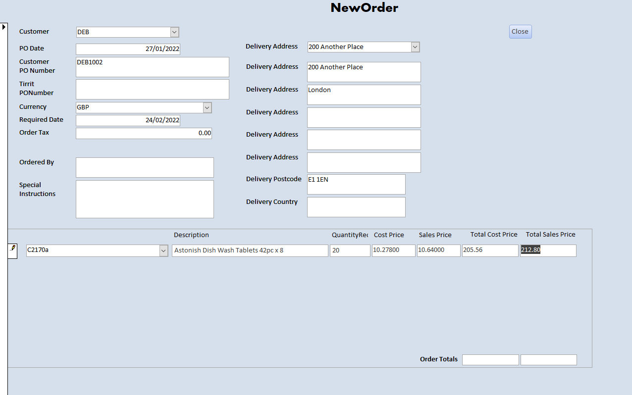
Task: Click the Quantity field showing 20
Action: 350,250
